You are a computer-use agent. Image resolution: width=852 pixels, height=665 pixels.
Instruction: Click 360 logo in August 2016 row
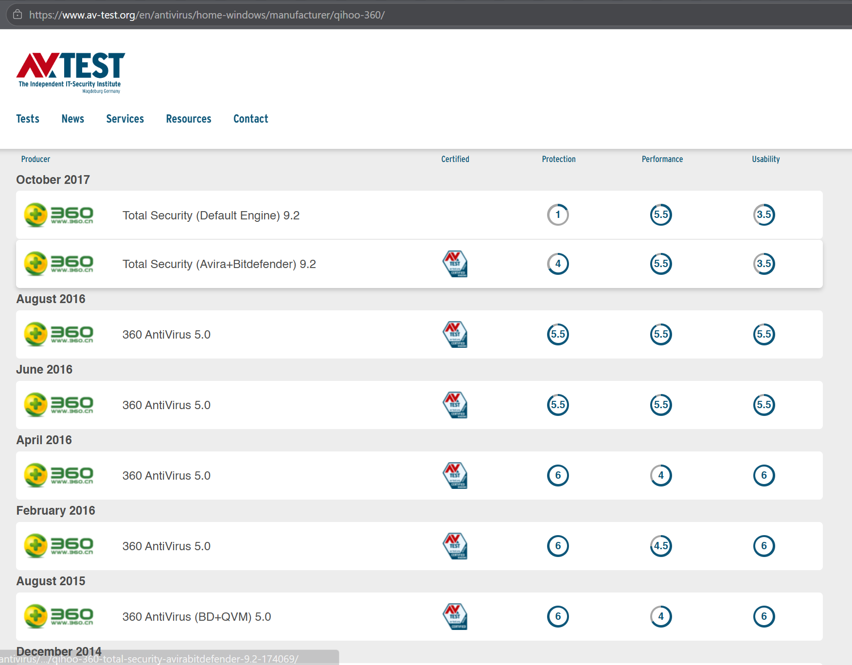[59, 334]
